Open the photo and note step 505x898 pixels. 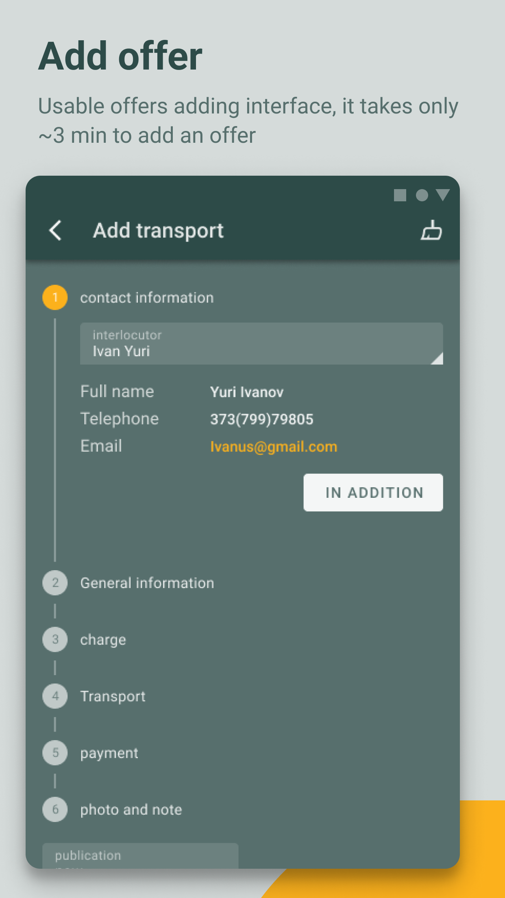coord(131,810)
